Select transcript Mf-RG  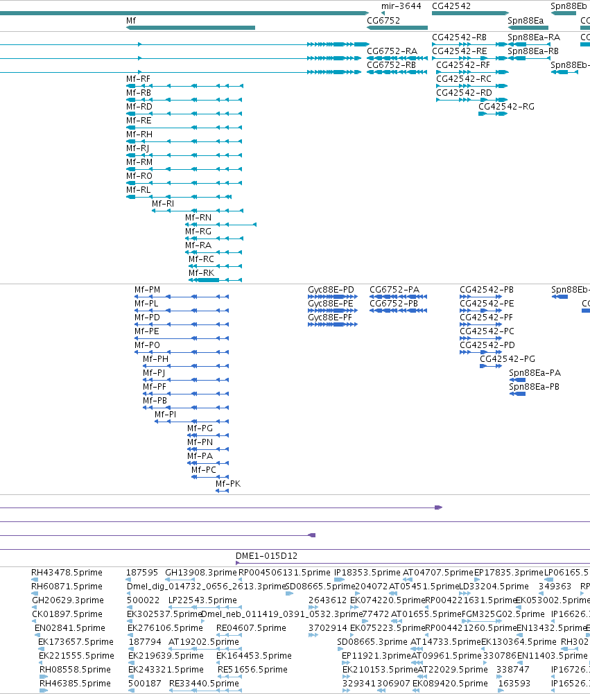[x=198, y=232]
